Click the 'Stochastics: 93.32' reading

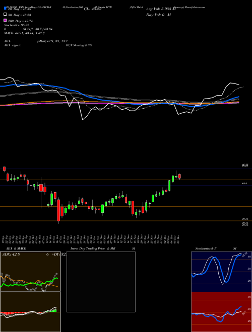(17, 25)
